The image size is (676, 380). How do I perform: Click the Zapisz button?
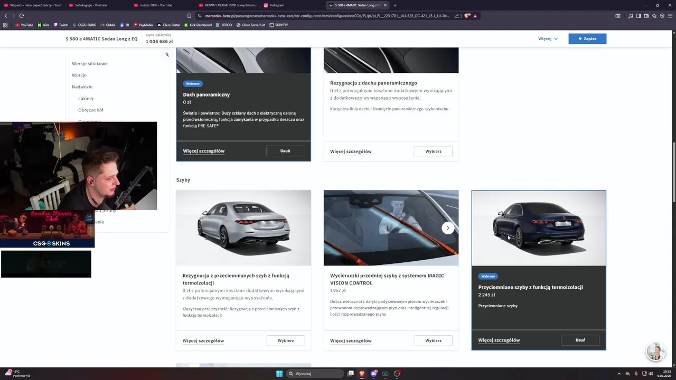tap(587, 39)
